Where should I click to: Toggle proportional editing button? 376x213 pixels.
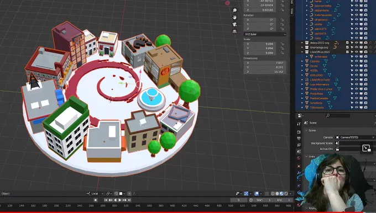129,194
